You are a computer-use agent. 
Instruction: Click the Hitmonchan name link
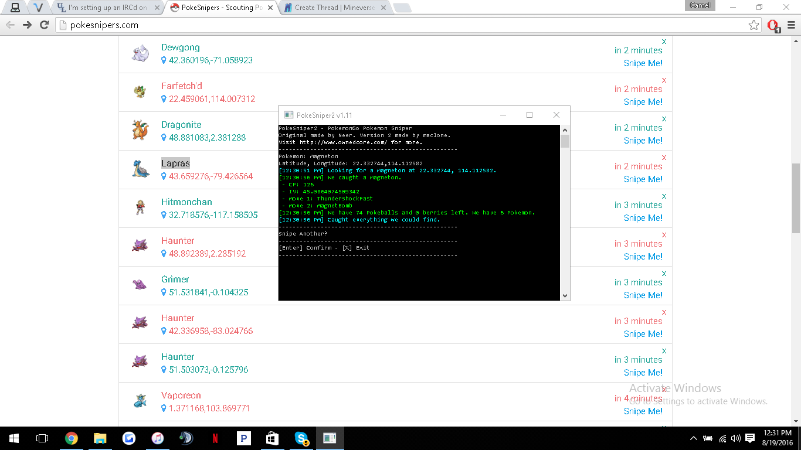(186, 202)
